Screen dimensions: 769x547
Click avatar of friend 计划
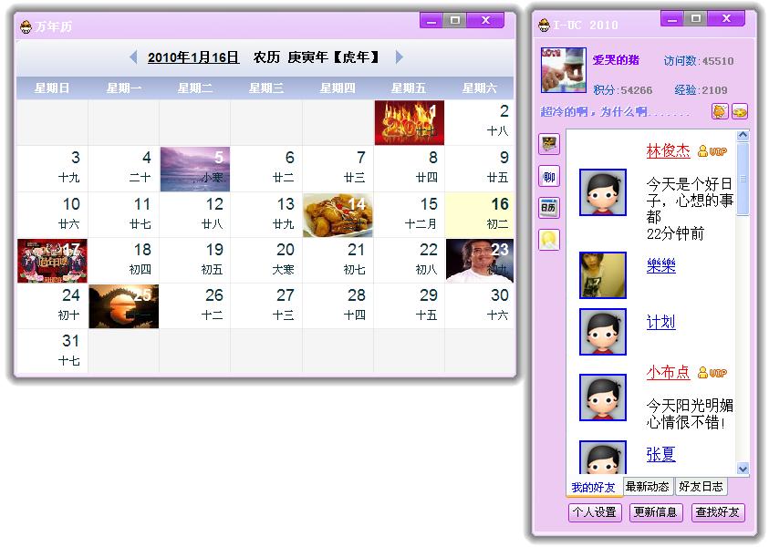pyautogui.click(x=603, y=332)
